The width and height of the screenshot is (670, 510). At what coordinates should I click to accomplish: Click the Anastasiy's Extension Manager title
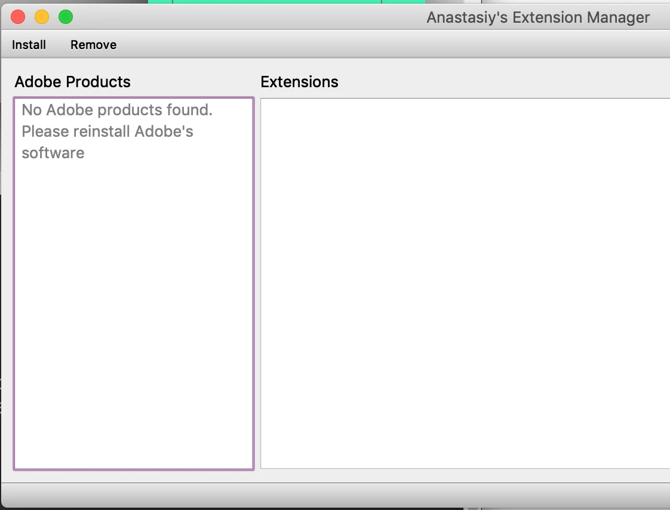pos(538,17)
